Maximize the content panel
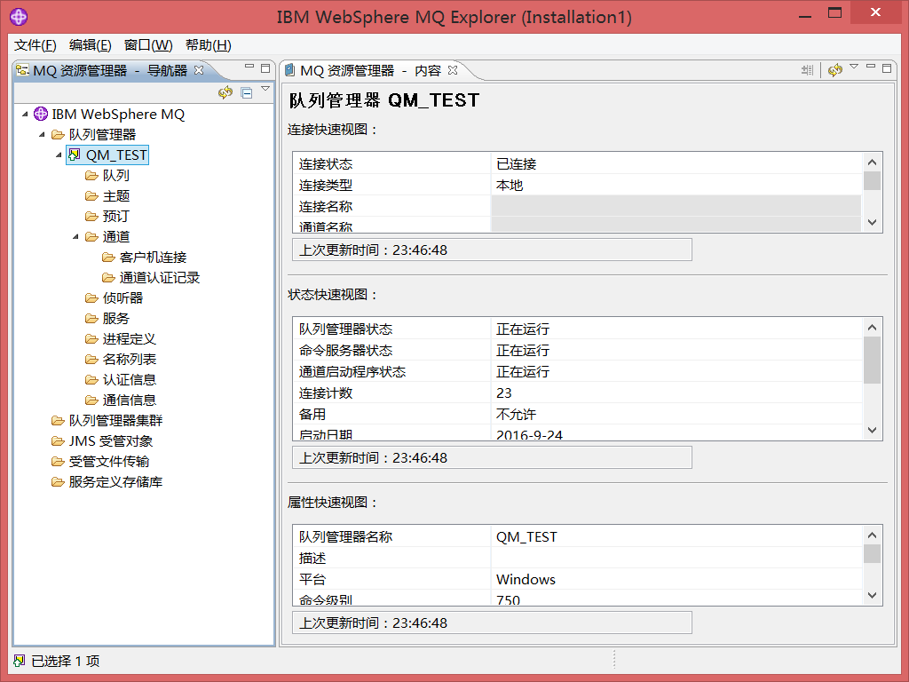 887,68
